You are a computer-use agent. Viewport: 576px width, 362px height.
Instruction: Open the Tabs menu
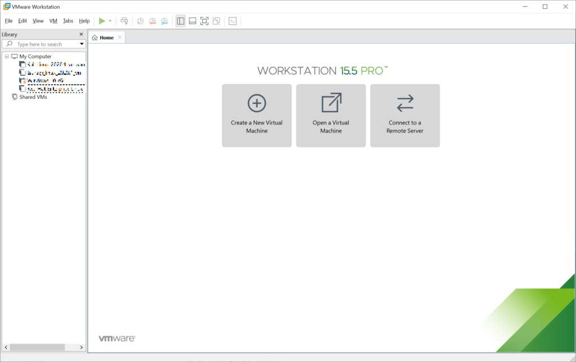(68, 21)
